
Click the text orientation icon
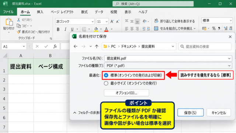(145, 21)
